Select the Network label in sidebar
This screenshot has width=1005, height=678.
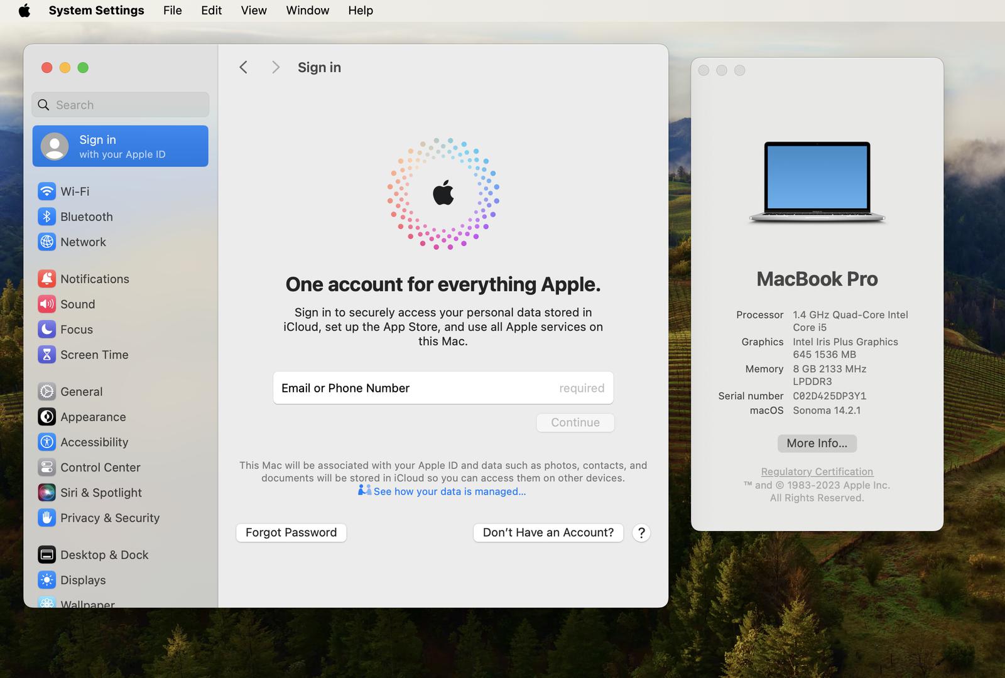click(83, 242)
